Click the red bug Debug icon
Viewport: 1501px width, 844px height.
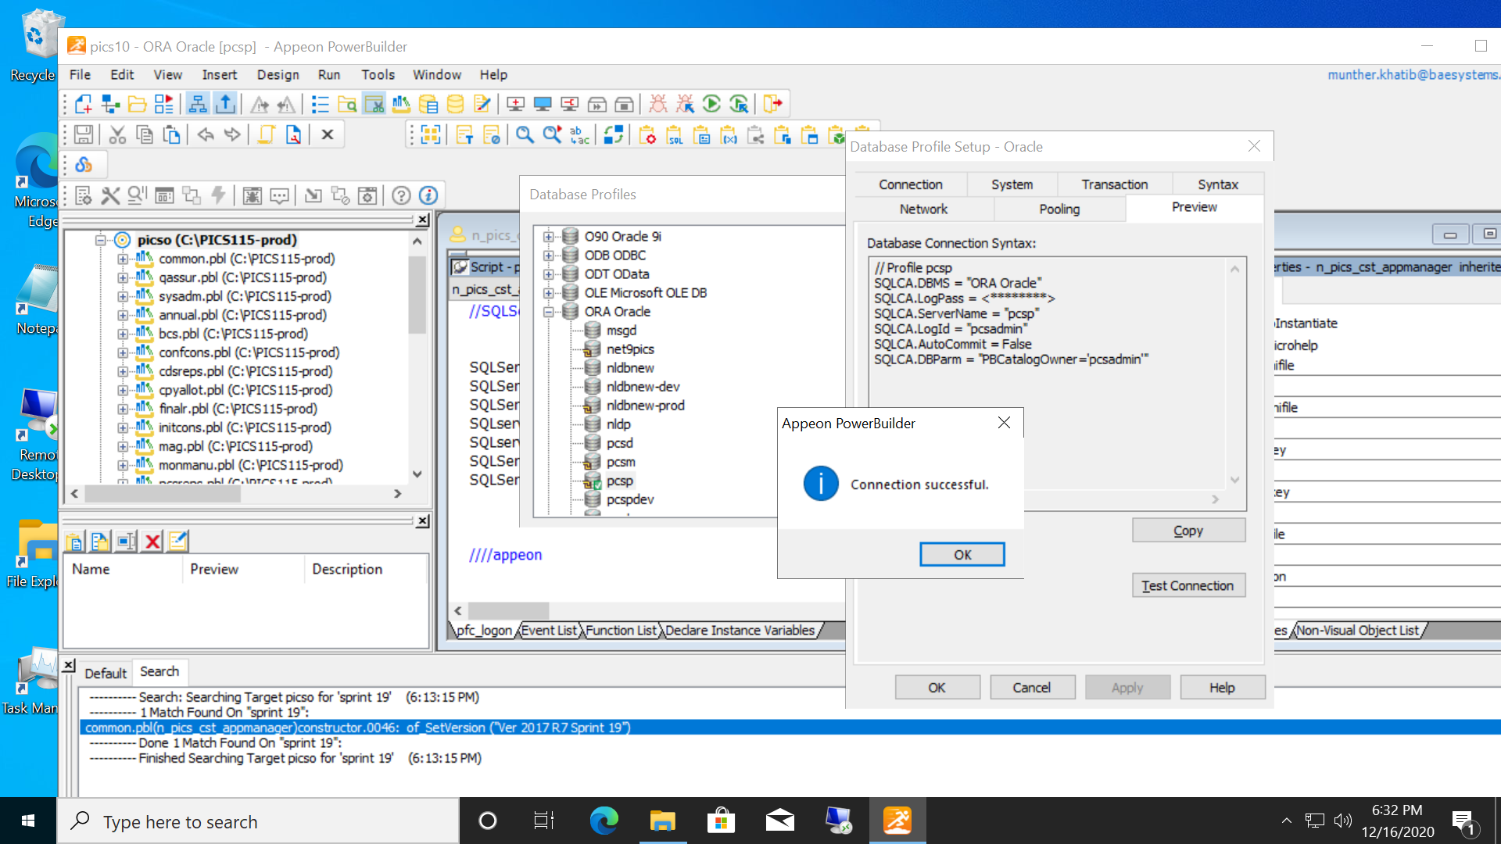pos(658,104)
